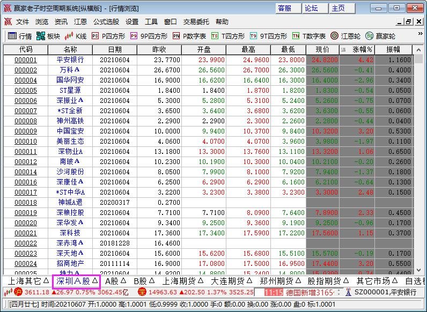
Task: Click the 主页 button in title bar
Action: (x=342, y=8)
